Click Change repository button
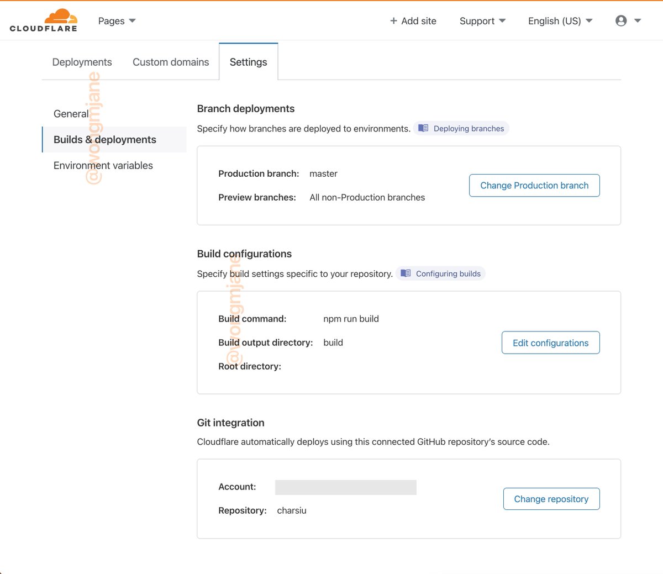Viewport: 663px width, 574px height. (x=551, y=499)
